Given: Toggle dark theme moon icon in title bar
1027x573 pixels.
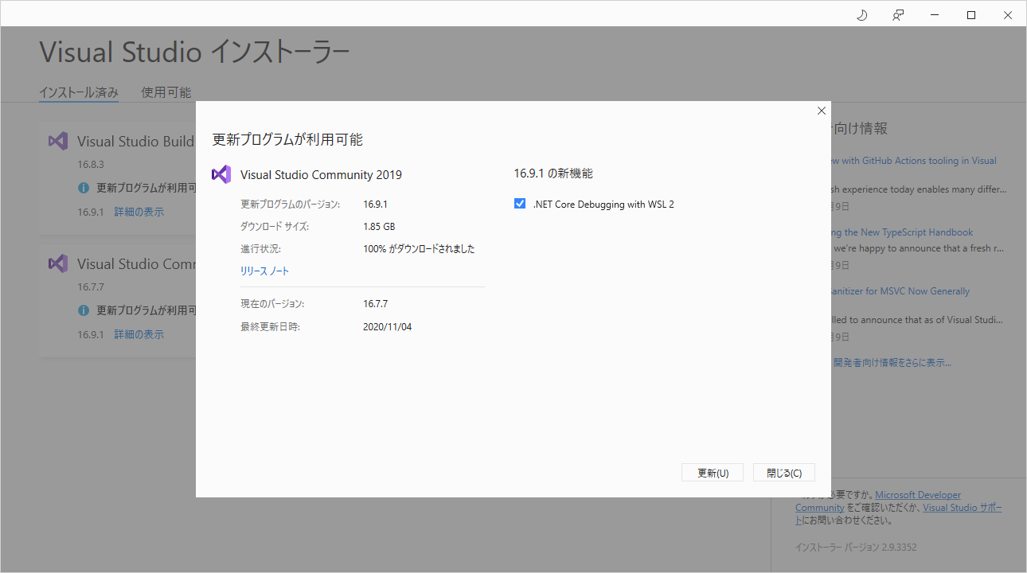Looking at the screenshot, I should (x=861, y=15).
